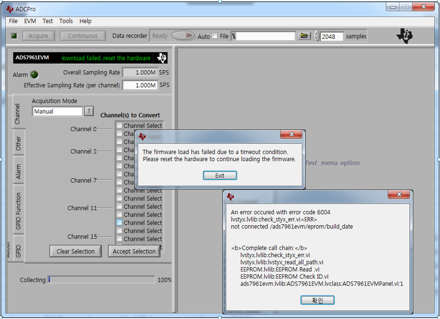The width and height of the screenshot is (440, 319).
Task: Open the File menu
Action: [x=13, y=21]
